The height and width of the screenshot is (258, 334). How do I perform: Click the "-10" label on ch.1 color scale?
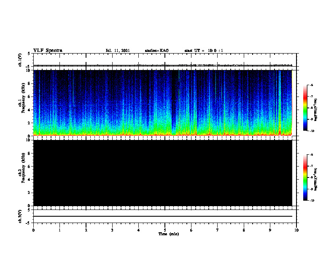[x=312, y=131]
